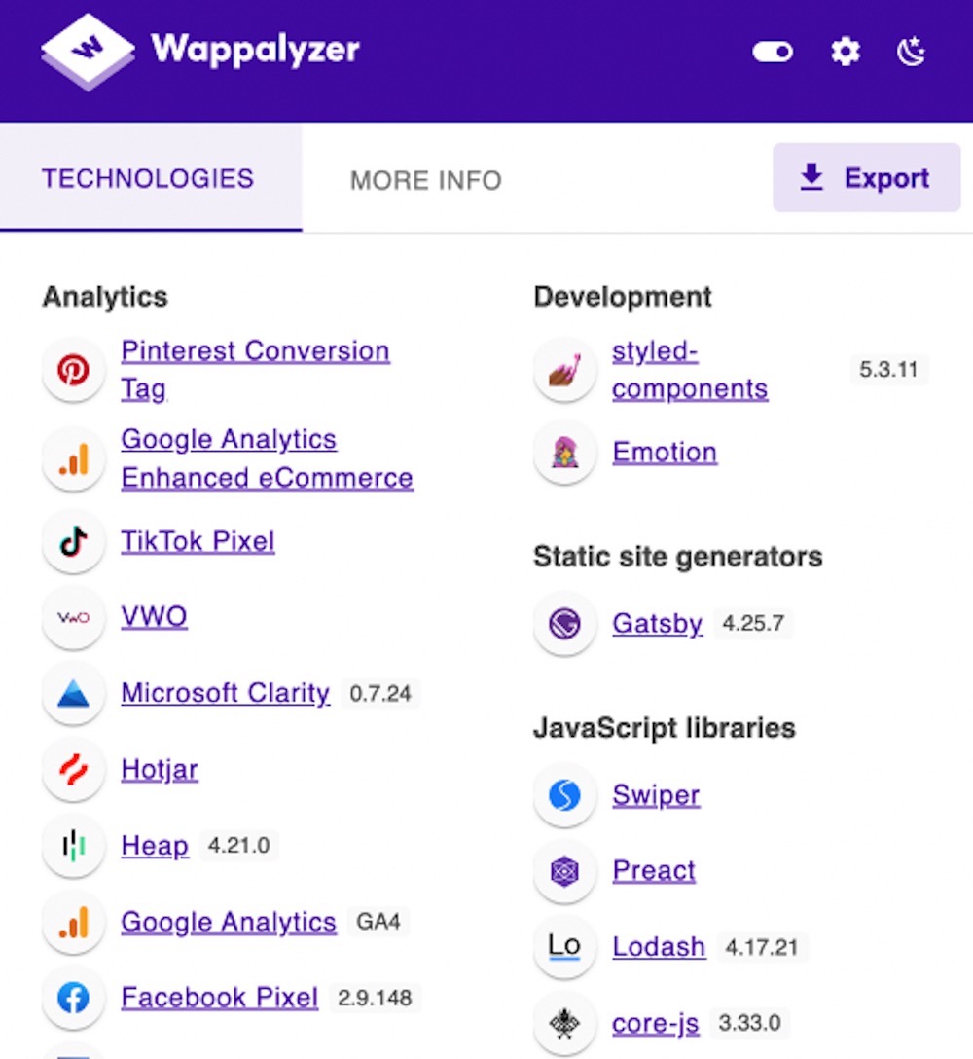Viewport: 973px width, 1059px height.
Task: Click the Heap bars icon
Action: pos(74,846)
